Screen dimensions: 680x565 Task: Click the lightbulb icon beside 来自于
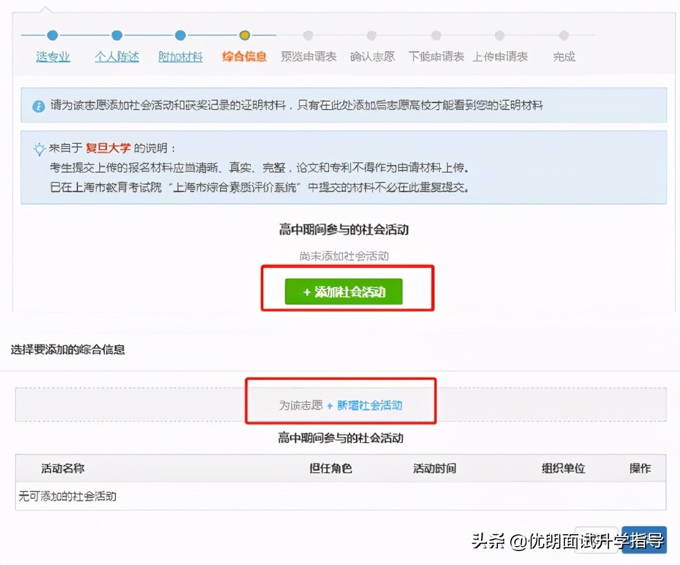39,149
